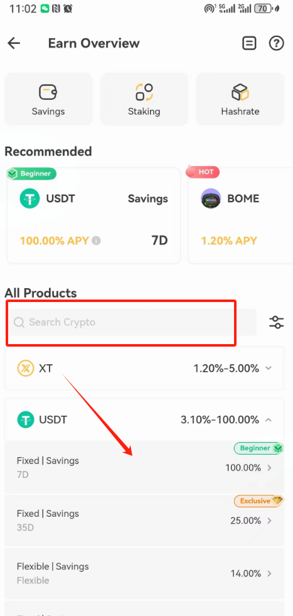
Task: Open the Staking icon tile
Action: (144, 99)
